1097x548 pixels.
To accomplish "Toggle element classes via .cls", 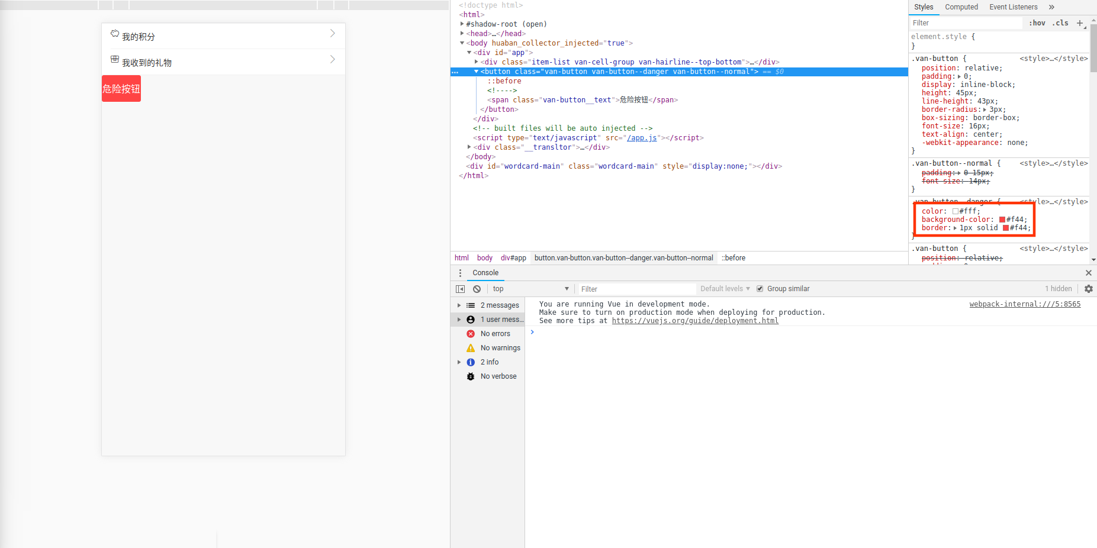I will click(1060, 22).
